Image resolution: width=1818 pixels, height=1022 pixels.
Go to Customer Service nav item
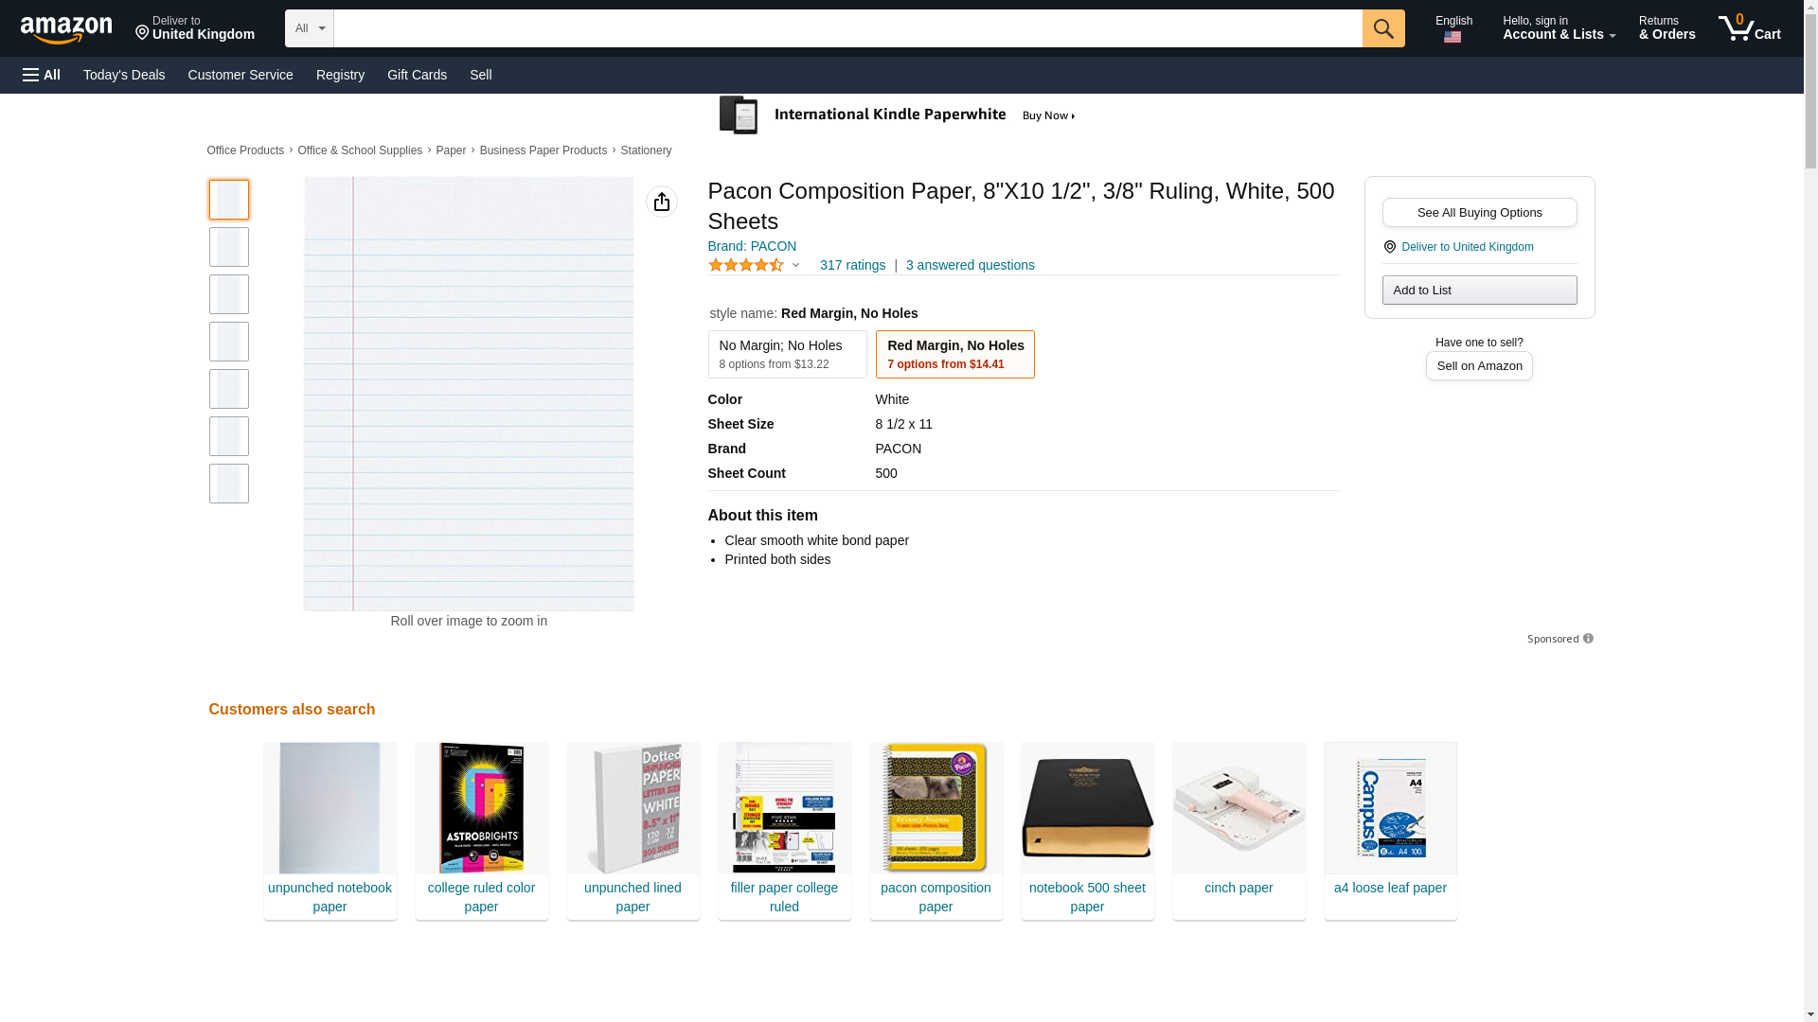click(241, 75)
